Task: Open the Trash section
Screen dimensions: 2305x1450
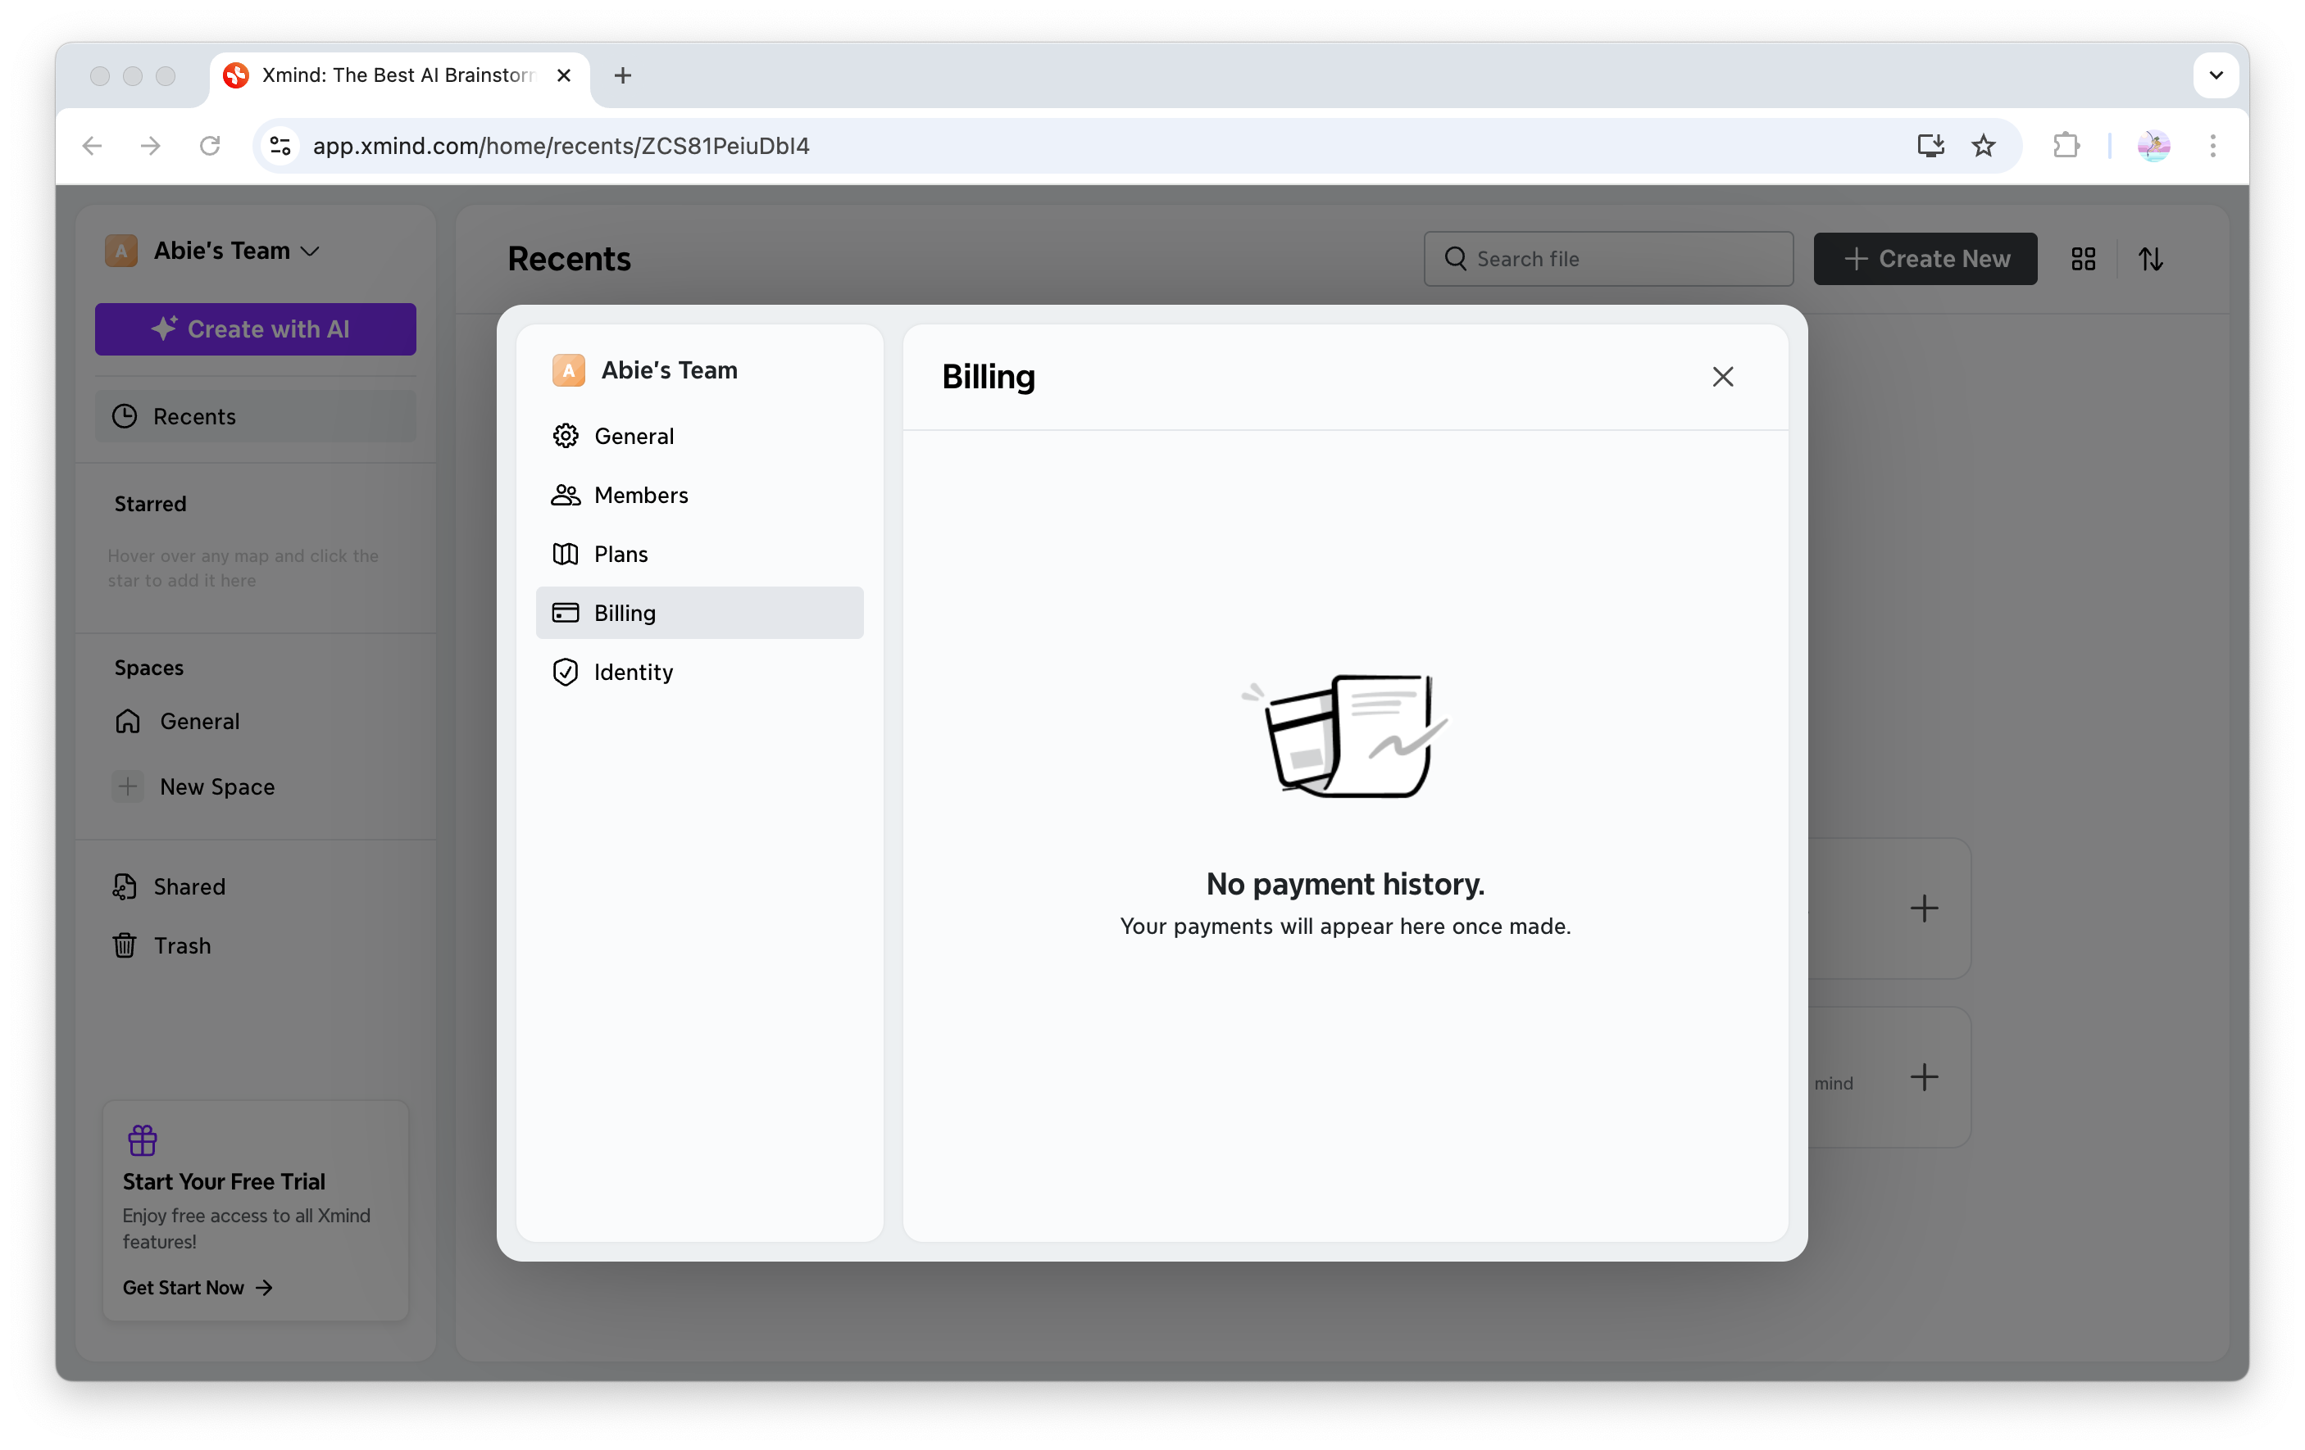Action: coord(256,946)
